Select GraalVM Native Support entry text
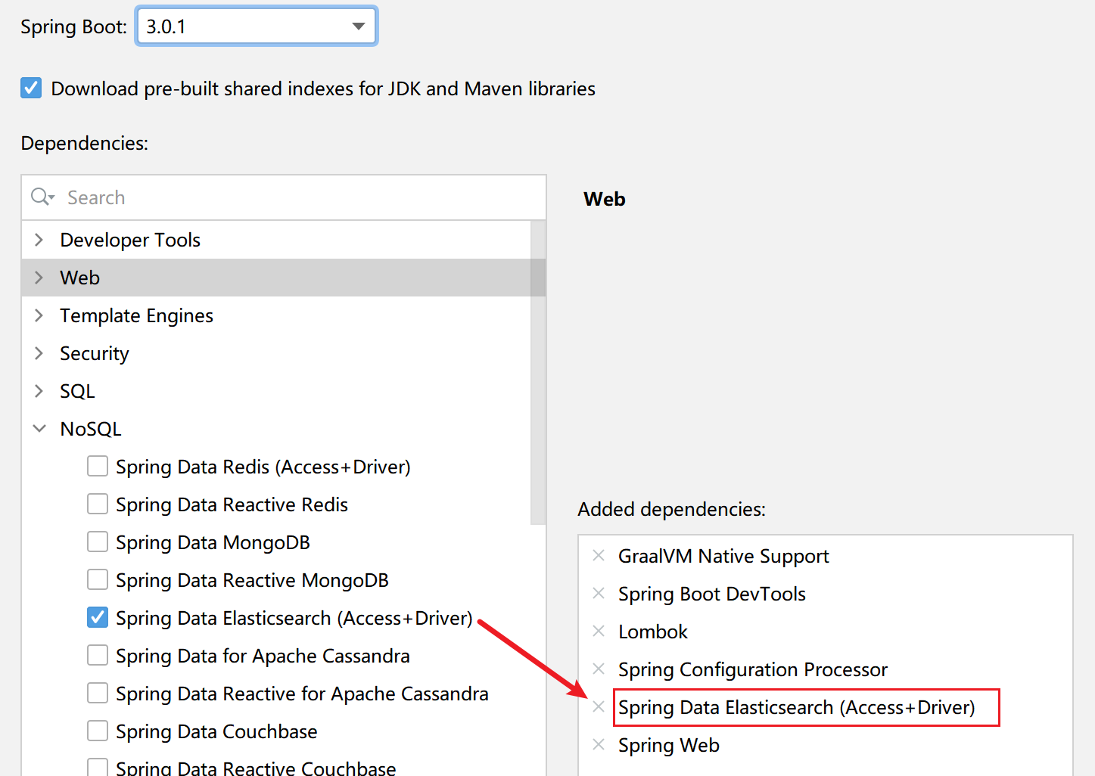The image size is (1095, 776). tap(723, 556)
